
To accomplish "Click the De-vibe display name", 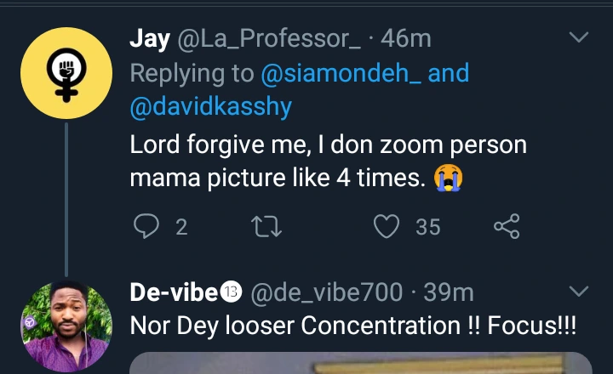I will click(x=173, y=292).
